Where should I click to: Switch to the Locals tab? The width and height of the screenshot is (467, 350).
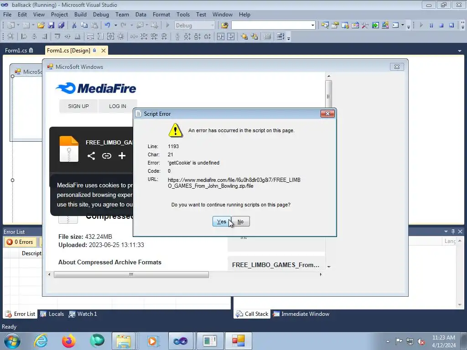coord(52,314)
